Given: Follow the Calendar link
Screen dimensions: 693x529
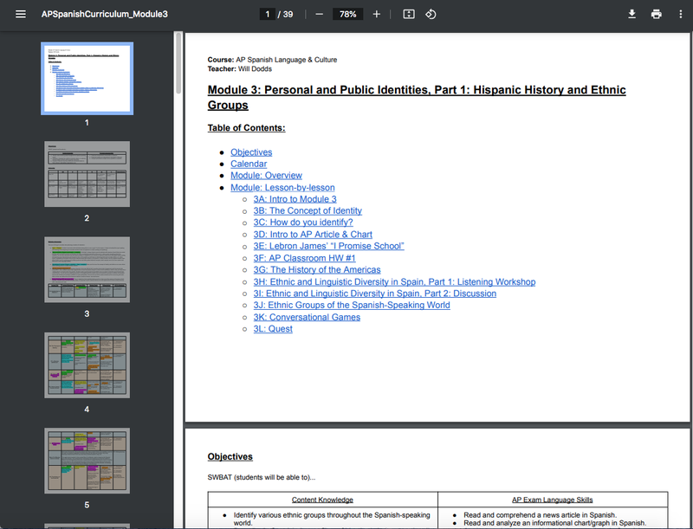Looking at the screenshot, I should [x=249, y=164].
